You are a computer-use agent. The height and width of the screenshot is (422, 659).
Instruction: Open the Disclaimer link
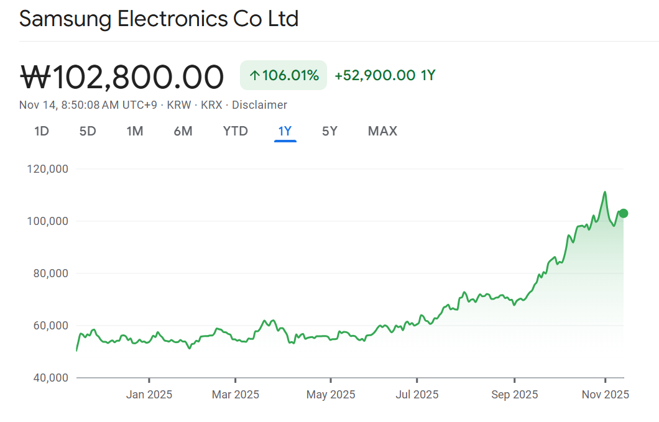(259, 105)
